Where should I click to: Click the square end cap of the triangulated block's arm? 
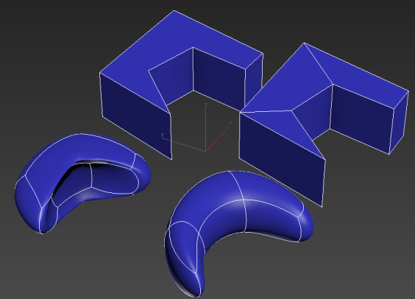click(x=399, y=122)
